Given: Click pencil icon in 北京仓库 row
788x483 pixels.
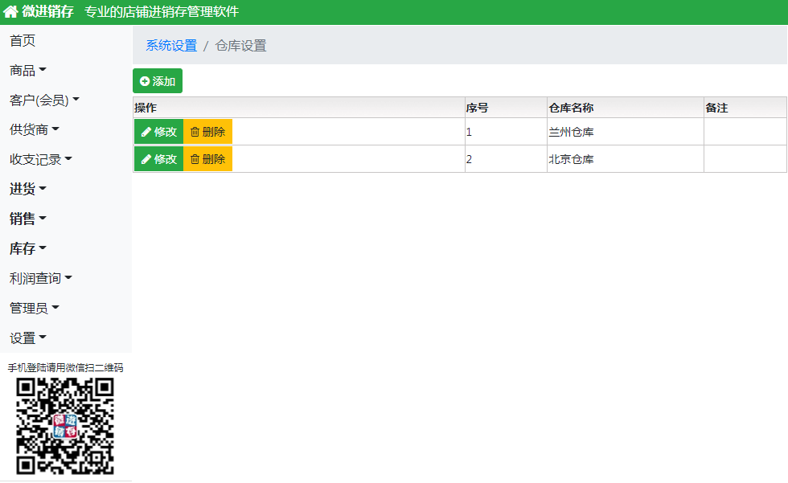Looking at the screenshot, I should 146,159.
